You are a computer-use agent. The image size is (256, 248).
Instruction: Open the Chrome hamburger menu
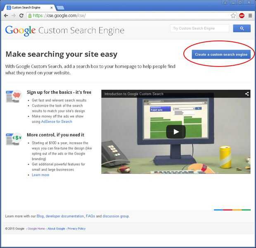[250, 16]
